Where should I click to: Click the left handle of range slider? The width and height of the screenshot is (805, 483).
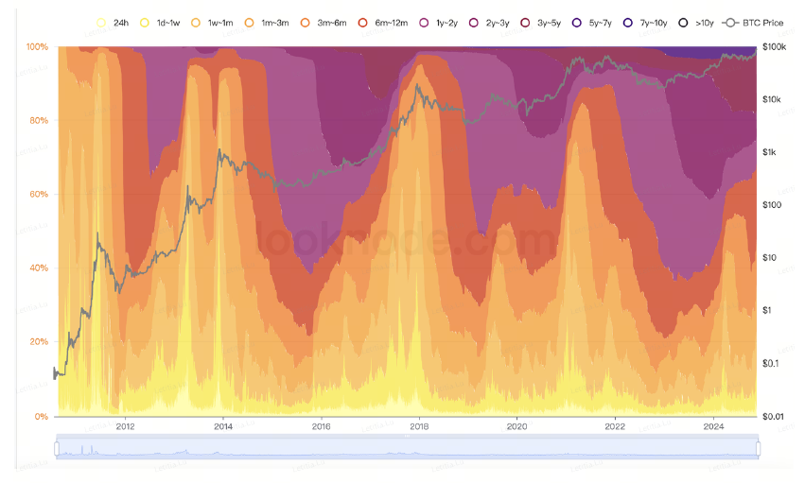[57, 448]
